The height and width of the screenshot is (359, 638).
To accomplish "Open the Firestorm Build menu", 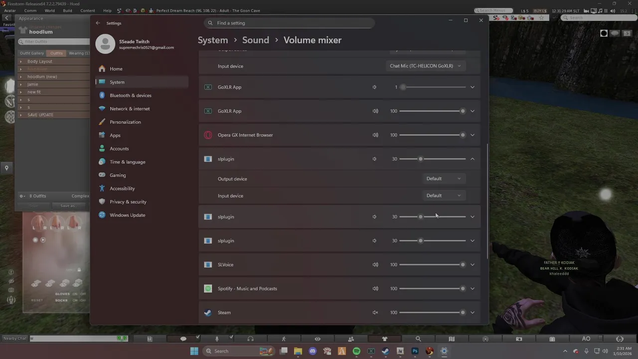I will click(x=68, y=10).
